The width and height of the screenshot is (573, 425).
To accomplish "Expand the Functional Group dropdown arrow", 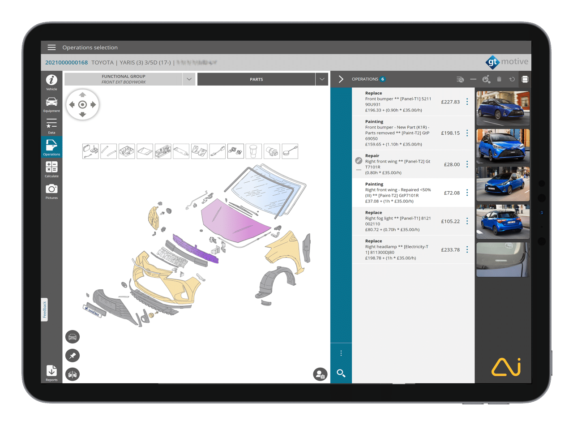I will [x=189, y=79].
